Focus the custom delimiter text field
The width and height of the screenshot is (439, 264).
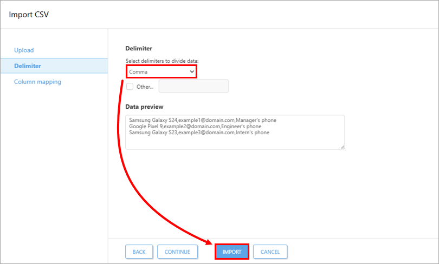[193, 86]
